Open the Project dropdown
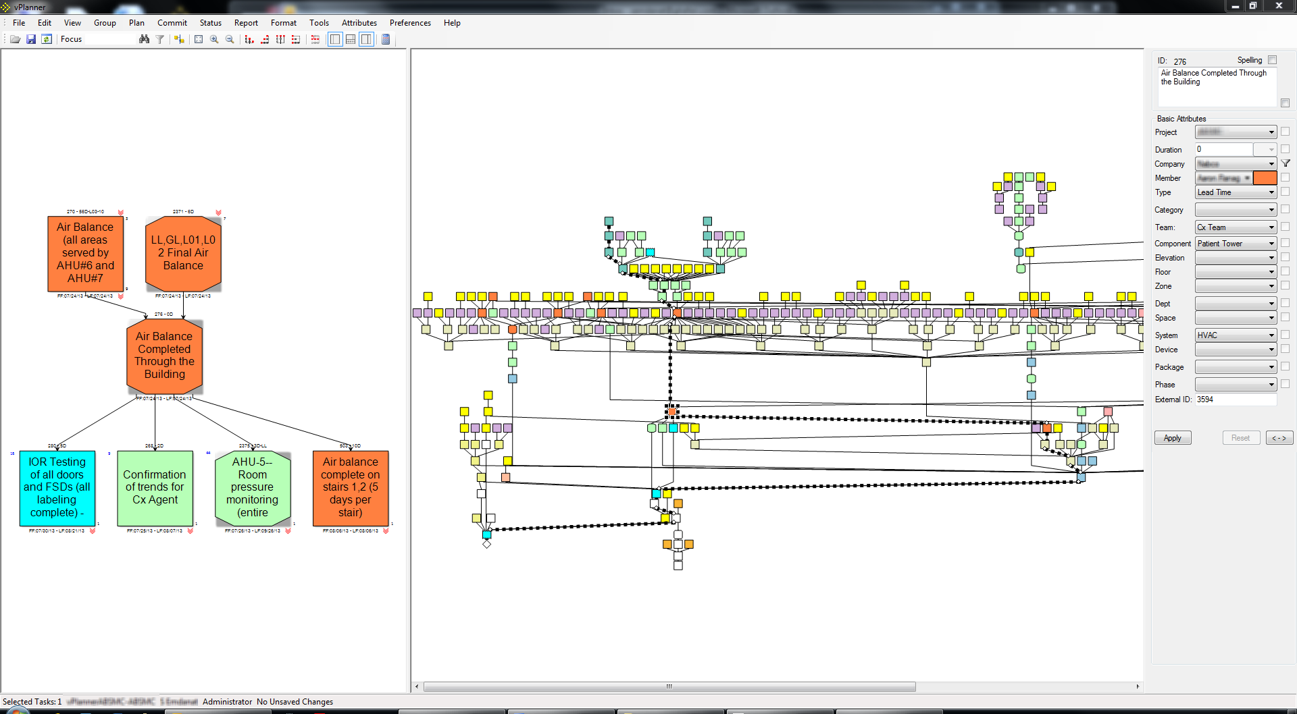1297x714 pixels. (x=1236, y=132)
